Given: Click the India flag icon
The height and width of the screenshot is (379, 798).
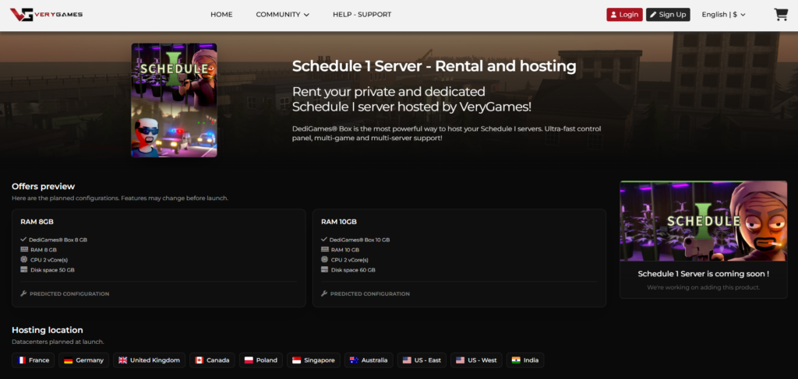Looking at the screenshot, I should coord(516,360).
